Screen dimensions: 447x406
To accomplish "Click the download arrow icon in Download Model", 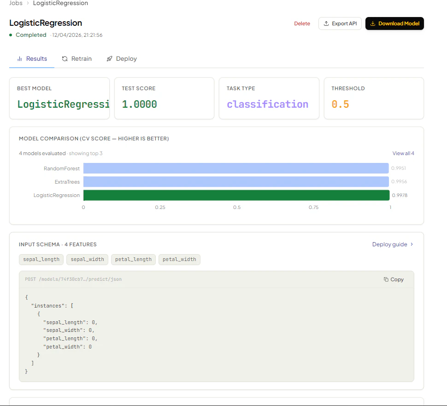I will (373, 23).
